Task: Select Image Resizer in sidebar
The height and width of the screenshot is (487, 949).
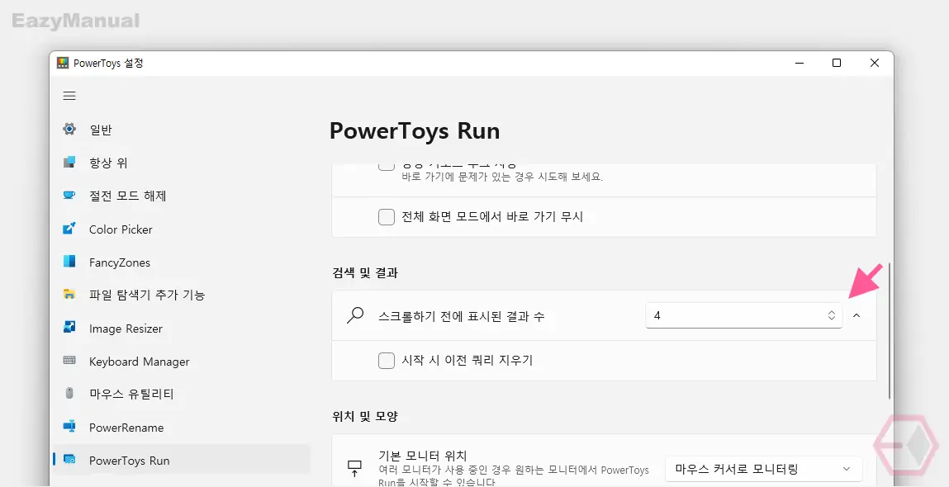Action: pyautogui.click(x=182, y=329)
